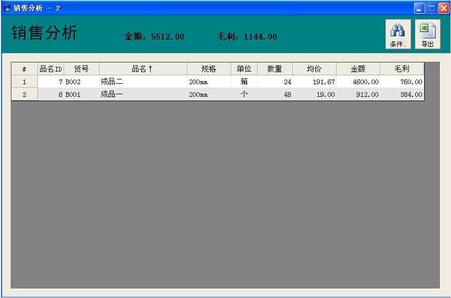Sort by 金额 column header

coord(358,69)
